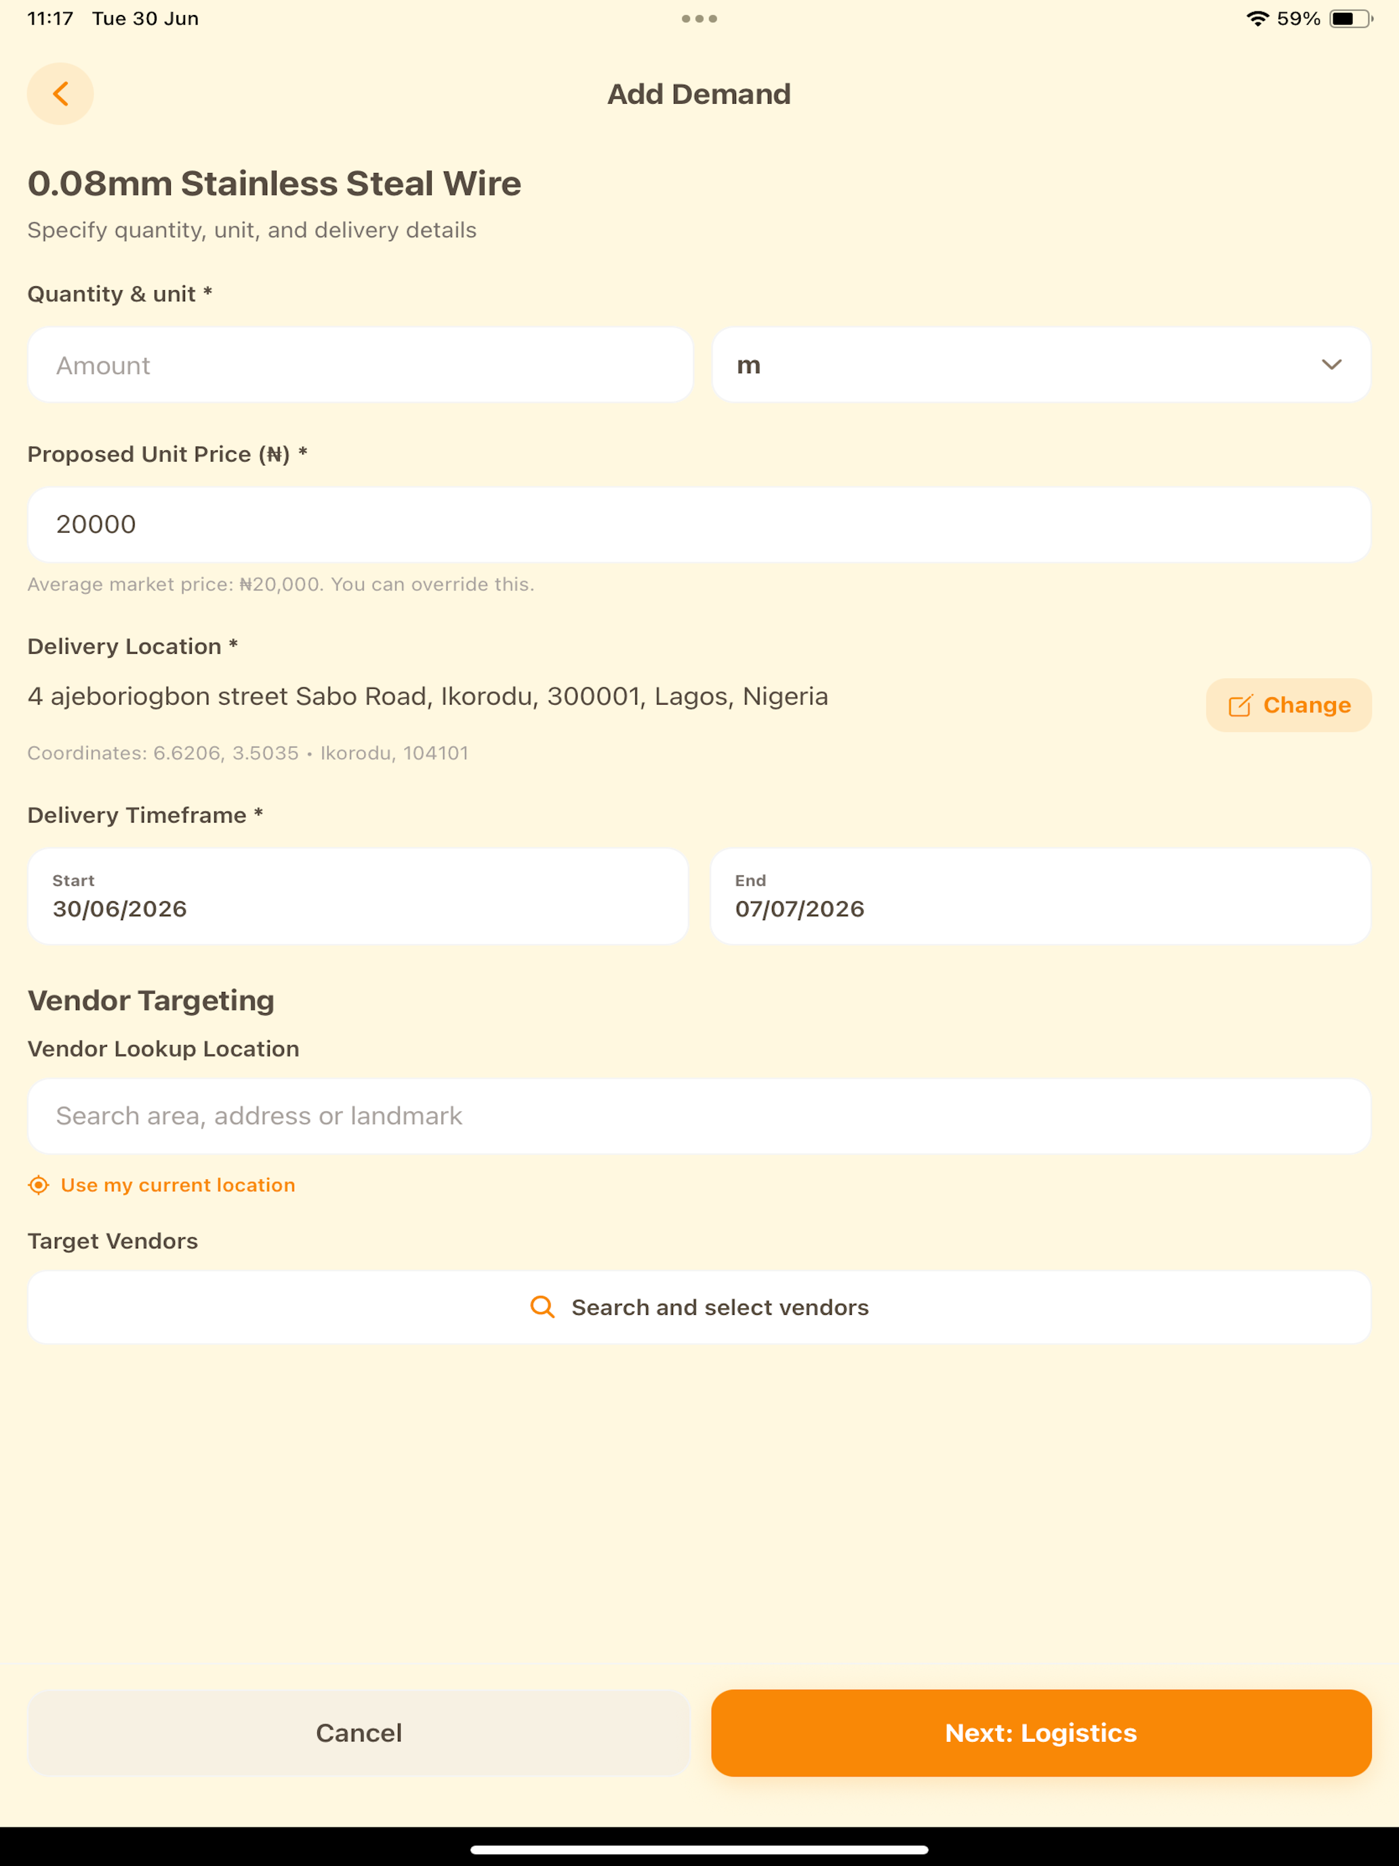This screenshot has height=1866, width=1399.
Task: Change the delivery location
Action: point(1288,705)
